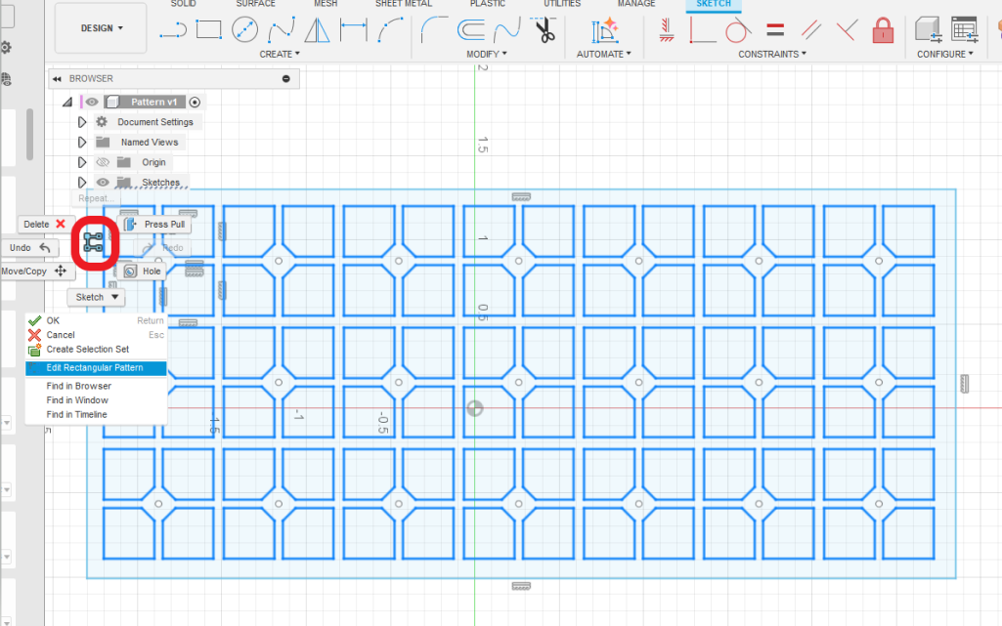1002x626 pixels.
Task: Open the Sketch dropdown in marking menu
Action: 97,297
